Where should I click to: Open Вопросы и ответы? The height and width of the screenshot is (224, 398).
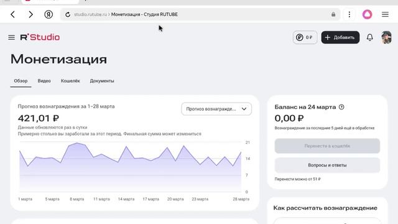tap(327, 166)
